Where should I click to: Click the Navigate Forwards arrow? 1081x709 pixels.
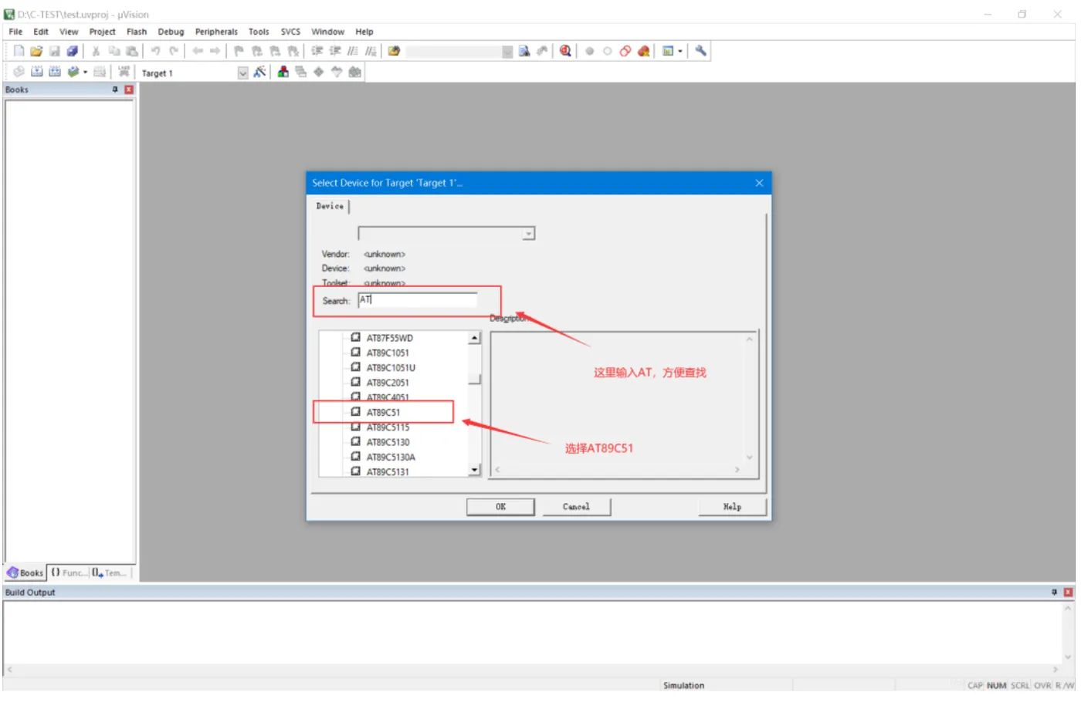tap(215, 51)
